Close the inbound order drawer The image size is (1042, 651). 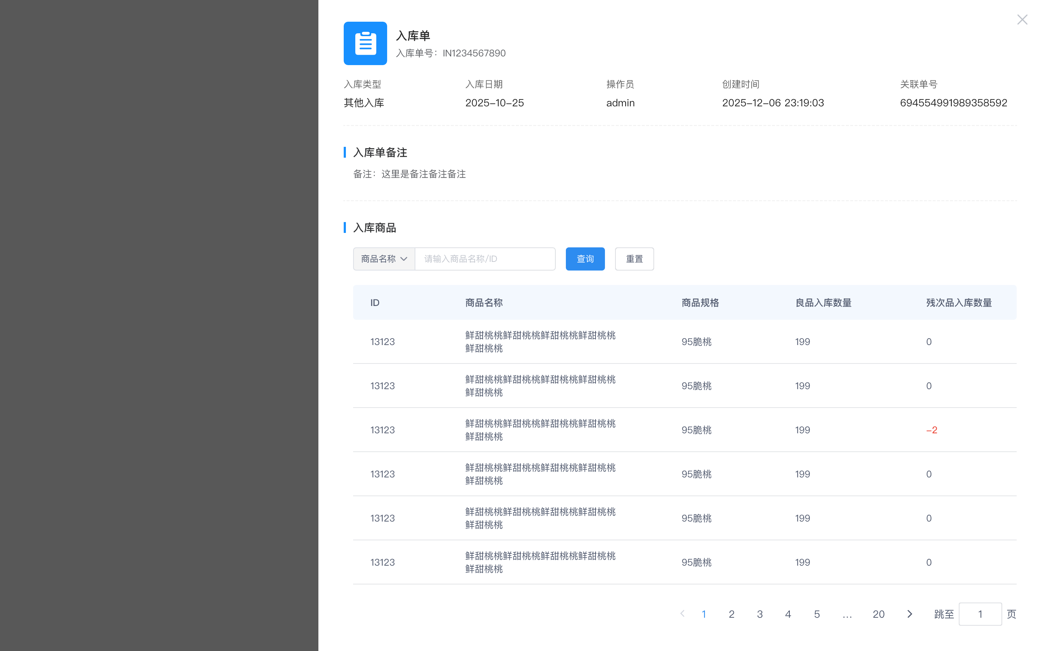(1022, 20)
